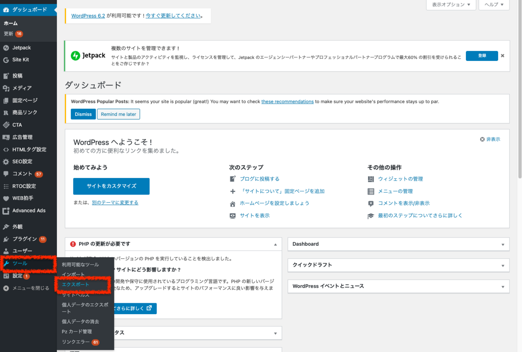Click the WEB拍手 heart icon
Screen dimensions: 522x352
click(6, 198)
